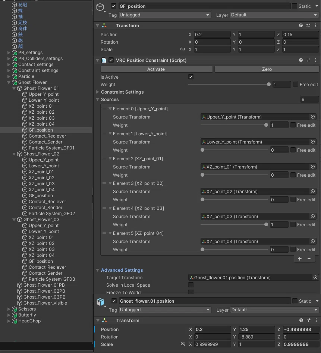This screenshot has height=353, width=321.
Task: Click the GF_position name input field
Action: click(204, 6)
